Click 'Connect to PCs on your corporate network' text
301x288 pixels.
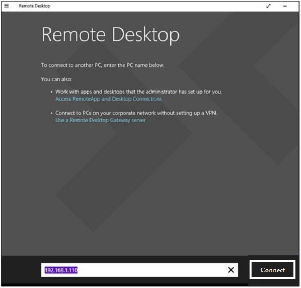click(x=136, y=113)
